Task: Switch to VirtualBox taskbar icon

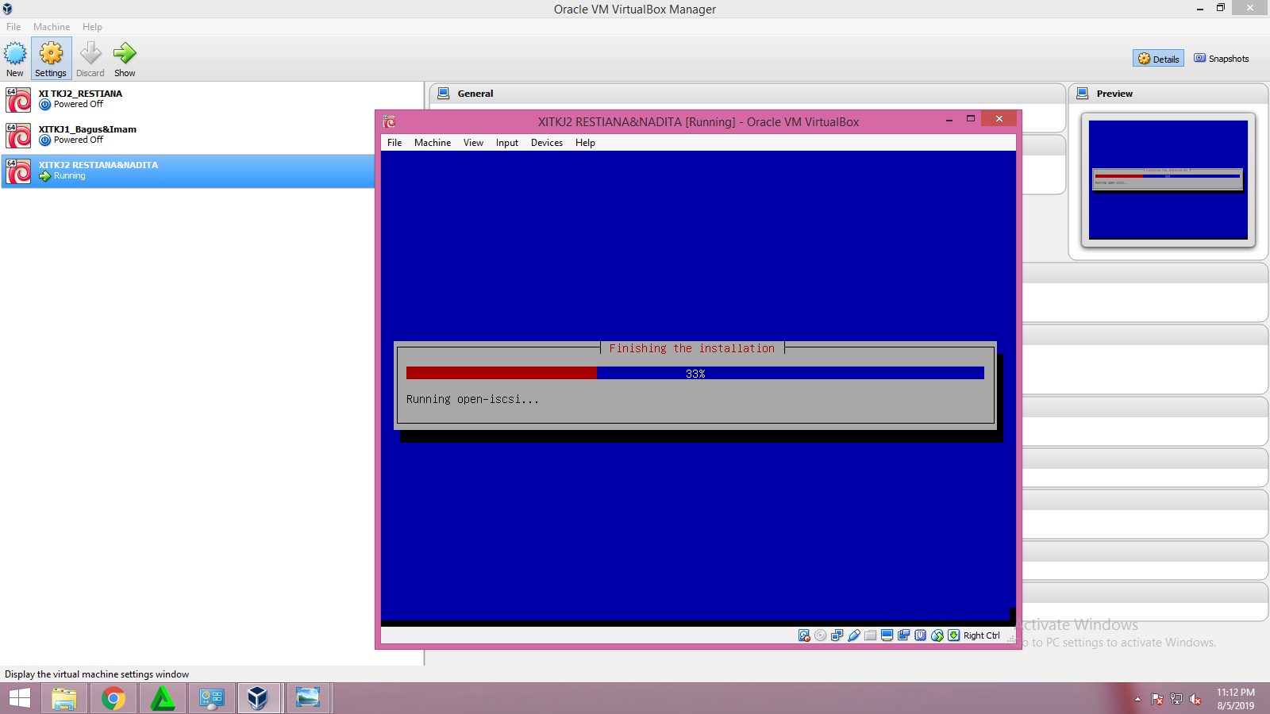Action: click(258, 698)
